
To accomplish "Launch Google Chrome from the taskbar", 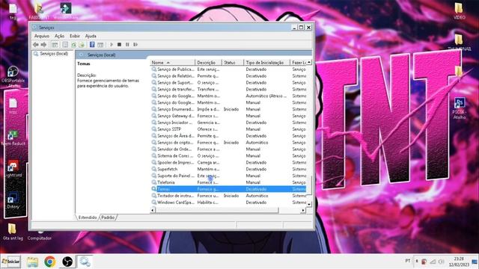I will click(50, 262).
